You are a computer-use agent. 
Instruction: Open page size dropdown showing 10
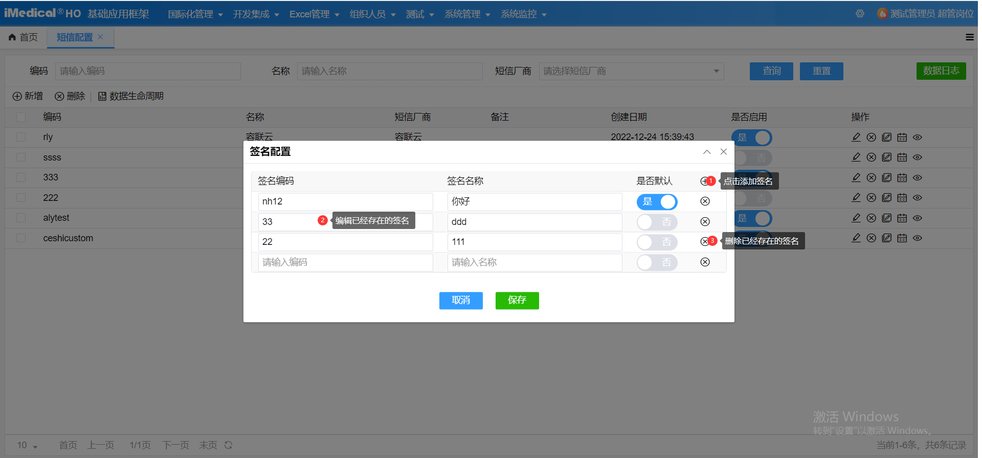coord(27,445)
